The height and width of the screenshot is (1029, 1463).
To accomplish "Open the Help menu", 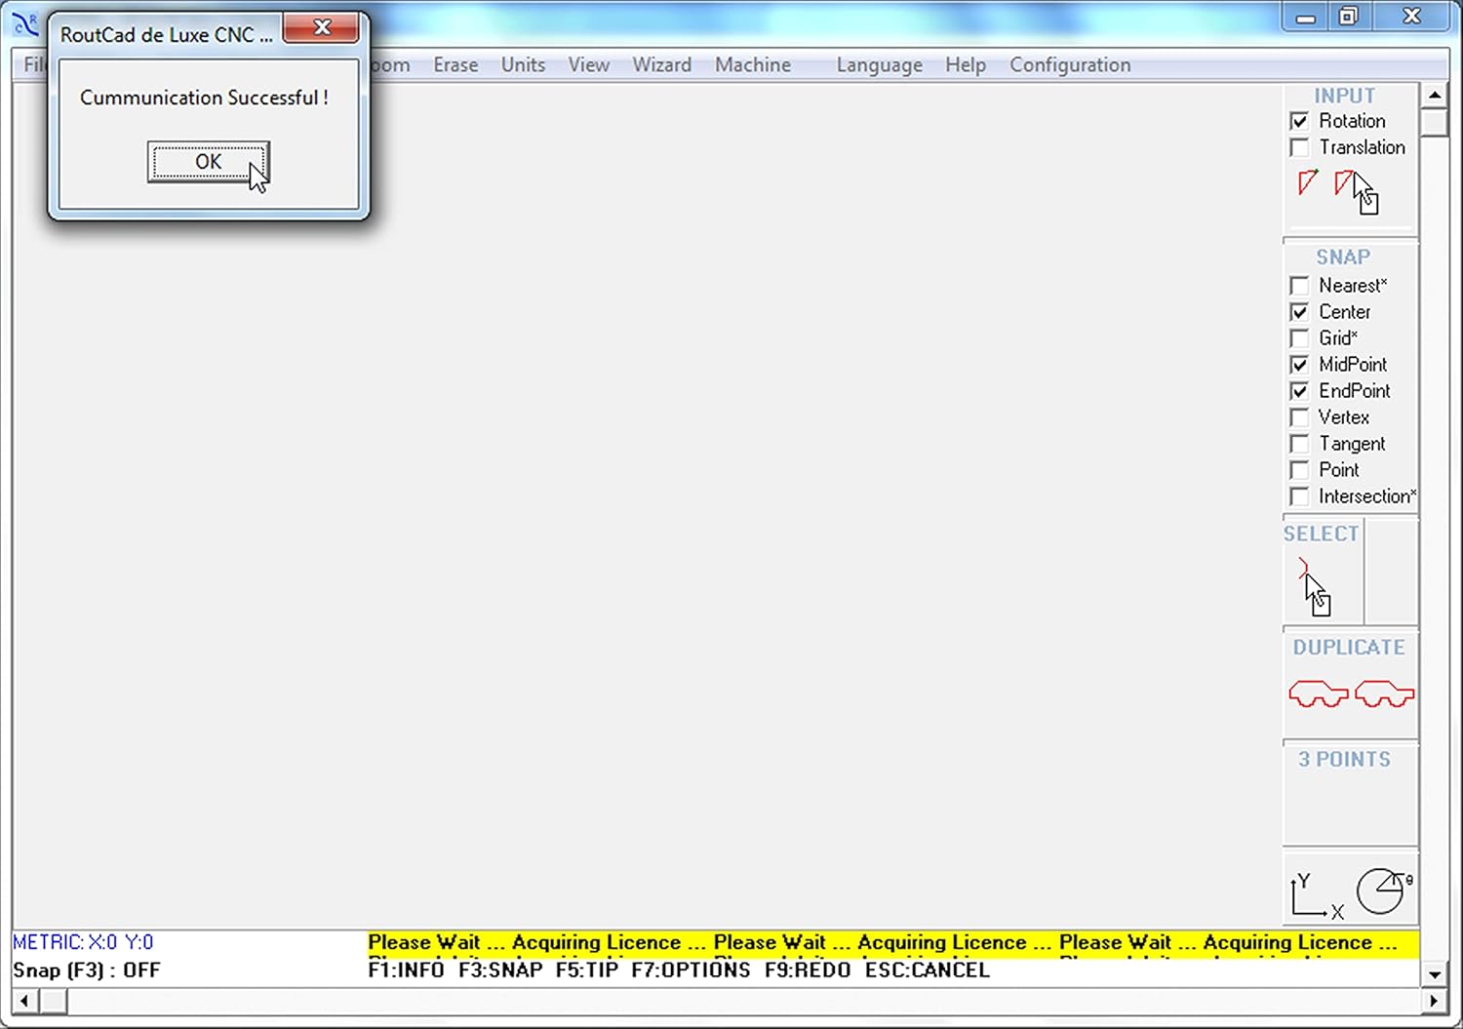I will (x=966, y=64).
